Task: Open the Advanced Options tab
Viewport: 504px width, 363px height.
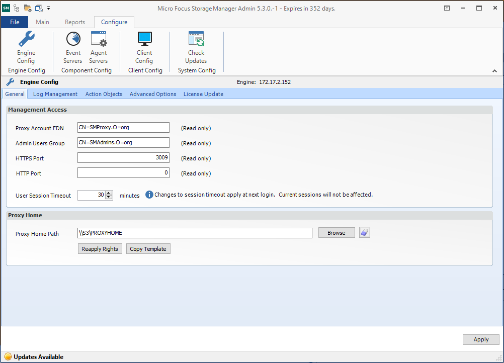Action: click(153, 94)
